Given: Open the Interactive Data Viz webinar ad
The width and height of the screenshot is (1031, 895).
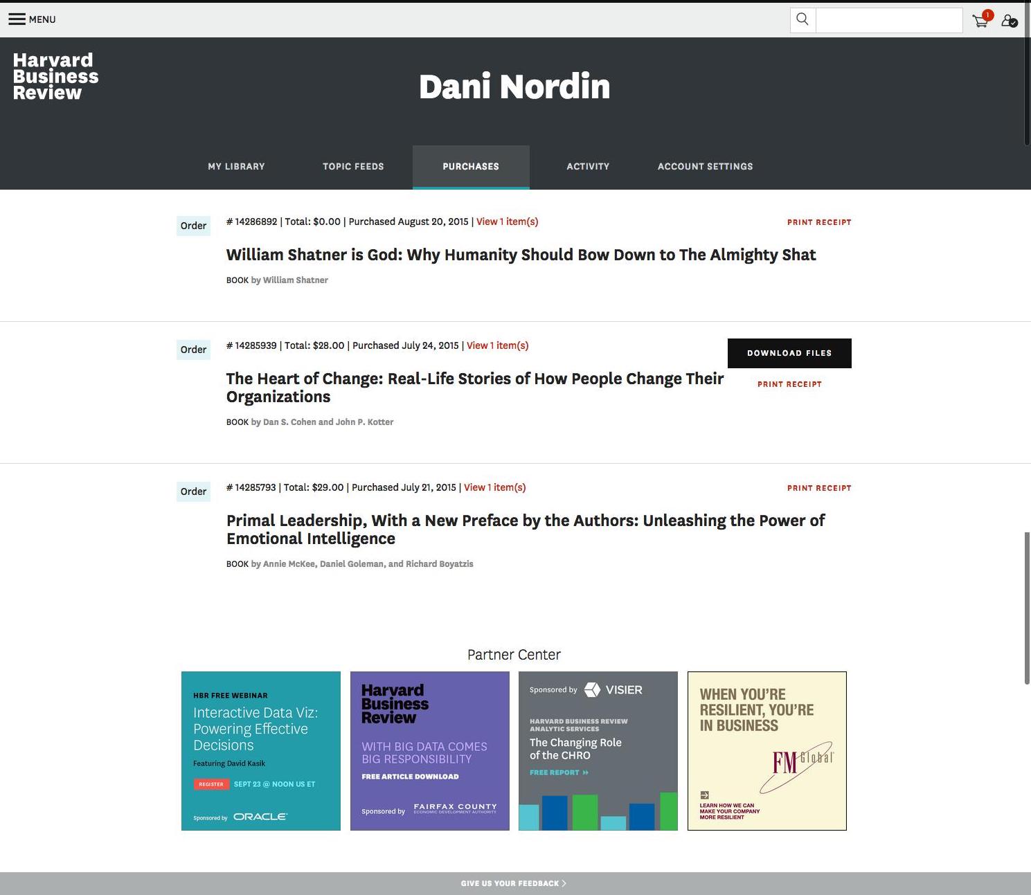Looking at the screenshot, I should tap(261, 751).
